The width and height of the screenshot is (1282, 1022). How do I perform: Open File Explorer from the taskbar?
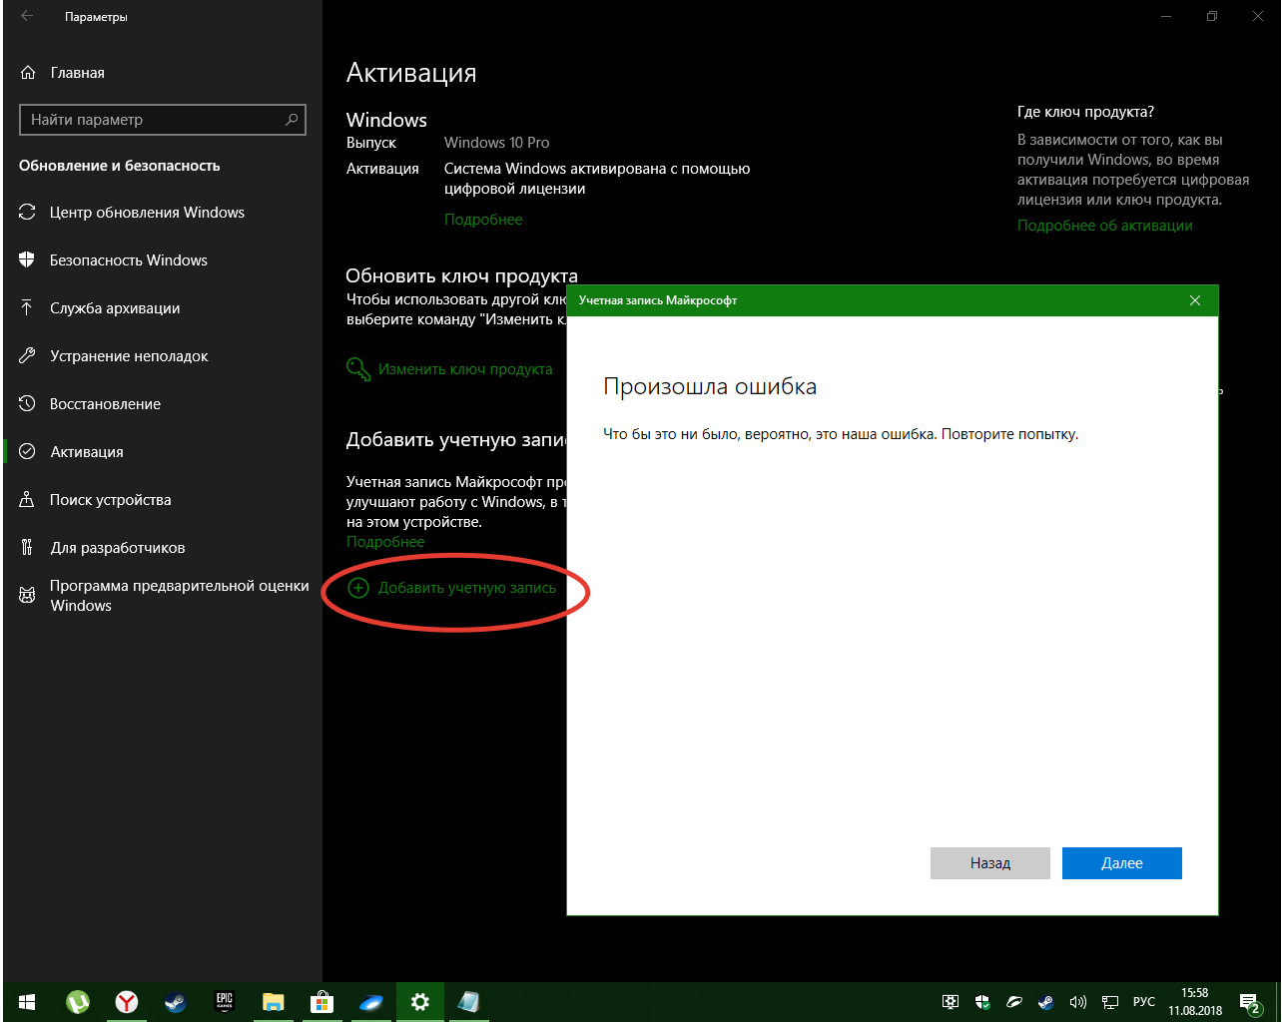[x=273, y=1002]
